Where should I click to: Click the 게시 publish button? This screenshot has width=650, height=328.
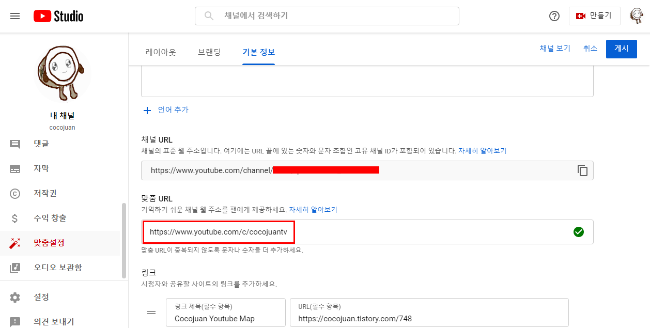tap(621, 49)
